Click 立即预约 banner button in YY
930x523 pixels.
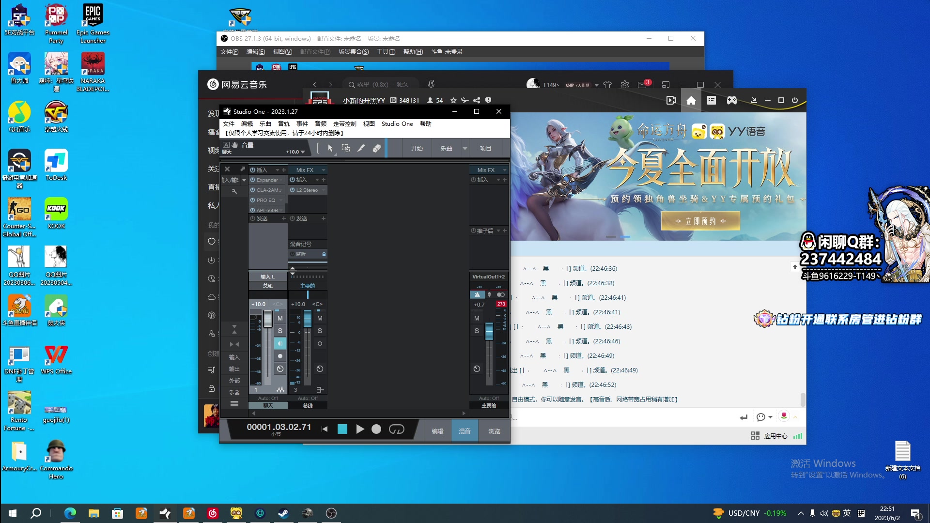coord(700,221)
